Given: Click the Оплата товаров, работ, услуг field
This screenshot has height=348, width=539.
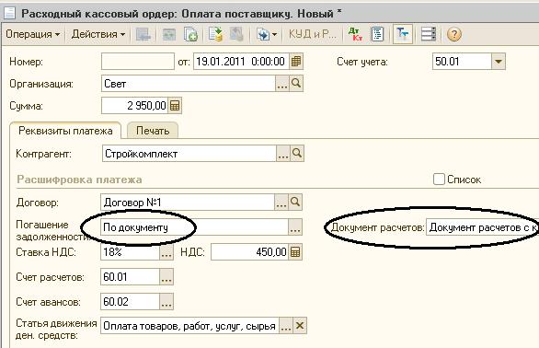Looking at the screenshot, I should [x=189, y=326].
